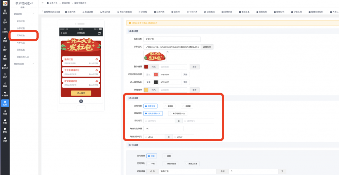Screen dimensions: 339x175
Task: Open 按钮背景 选择背景 dropdown
Action: (173, 90)
